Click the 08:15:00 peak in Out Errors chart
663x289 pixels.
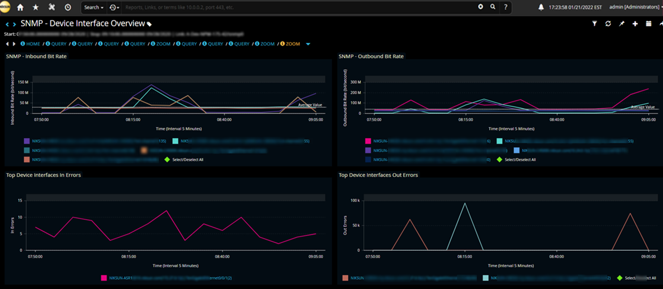click(465, 204)
